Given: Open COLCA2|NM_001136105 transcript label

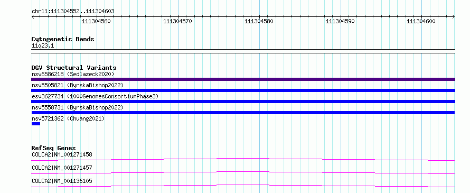Looking at the screenshot, I should click(62, 181).
